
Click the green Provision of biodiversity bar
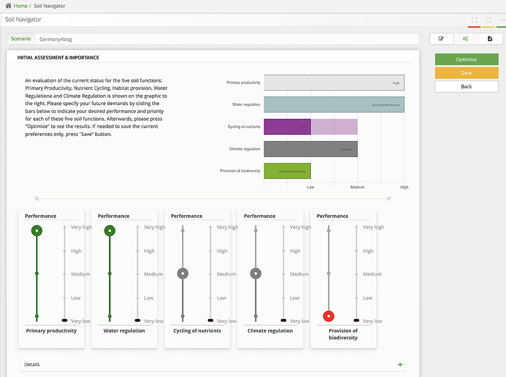[x=287, y=171]
